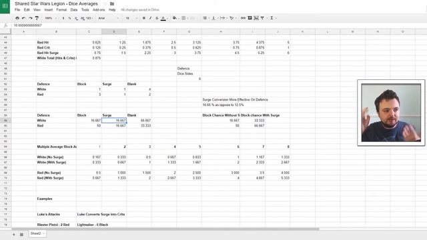Insert a chart
This screenshot has height=240, width=427.
point(256,18)
